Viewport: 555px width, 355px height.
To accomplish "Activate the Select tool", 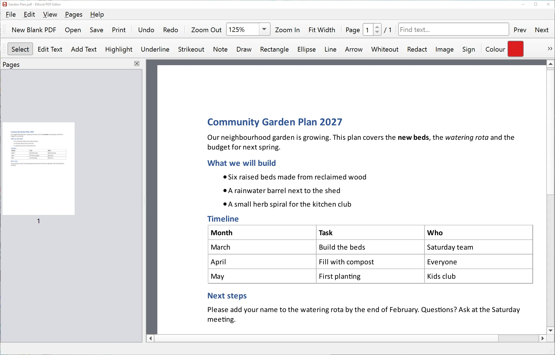I will click(20, 49).
